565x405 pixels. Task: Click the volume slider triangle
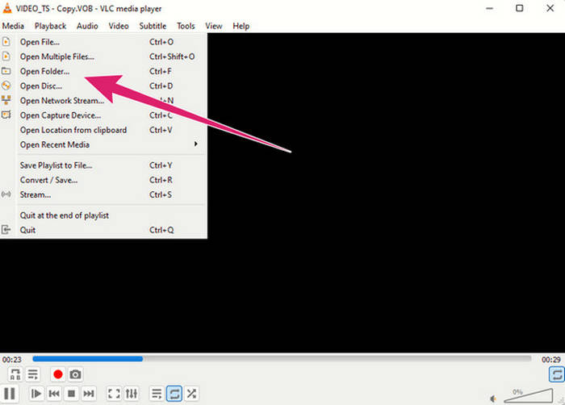click(x=528, y=395)
